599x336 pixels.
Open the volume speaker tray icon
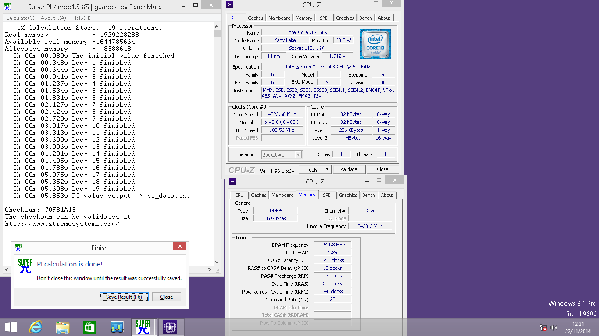pyautogui.click(x=553, y=328)
